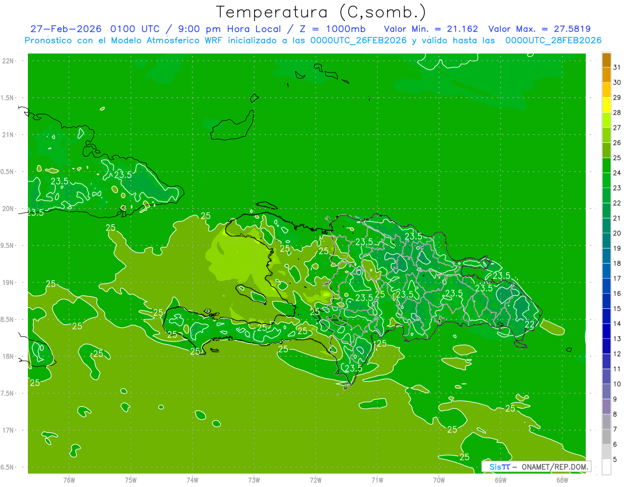This screenshot has height=487, width=631.
Task: Click the 19N latitude axis label
Action: [8, 283]
